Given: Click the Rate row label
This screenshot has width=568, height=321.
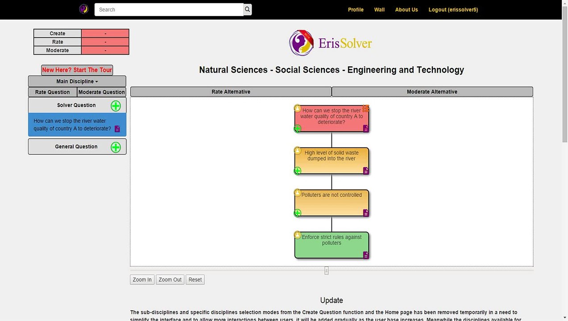Looking at the screenshot, I should (58, 42).
